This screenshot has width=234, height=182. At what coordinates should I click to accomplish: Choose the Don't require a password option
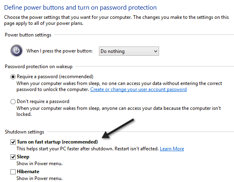coord(13,101)
